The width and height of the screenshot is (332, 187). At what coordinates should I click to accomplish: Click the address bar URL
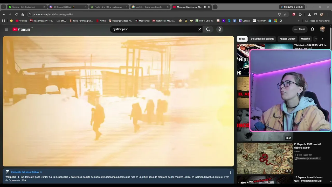click(x=53, y=15)
